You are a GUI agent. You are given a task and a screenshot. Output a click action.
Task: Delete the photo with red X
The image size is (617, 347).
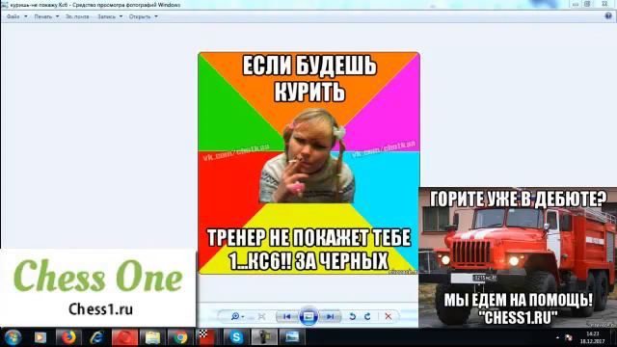tap(389, 316)
